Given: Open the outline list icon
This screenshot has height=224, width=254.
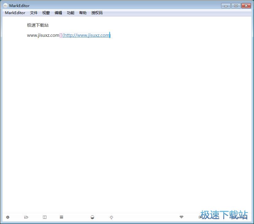Looking at the screenshot, I should coord(61,217).
